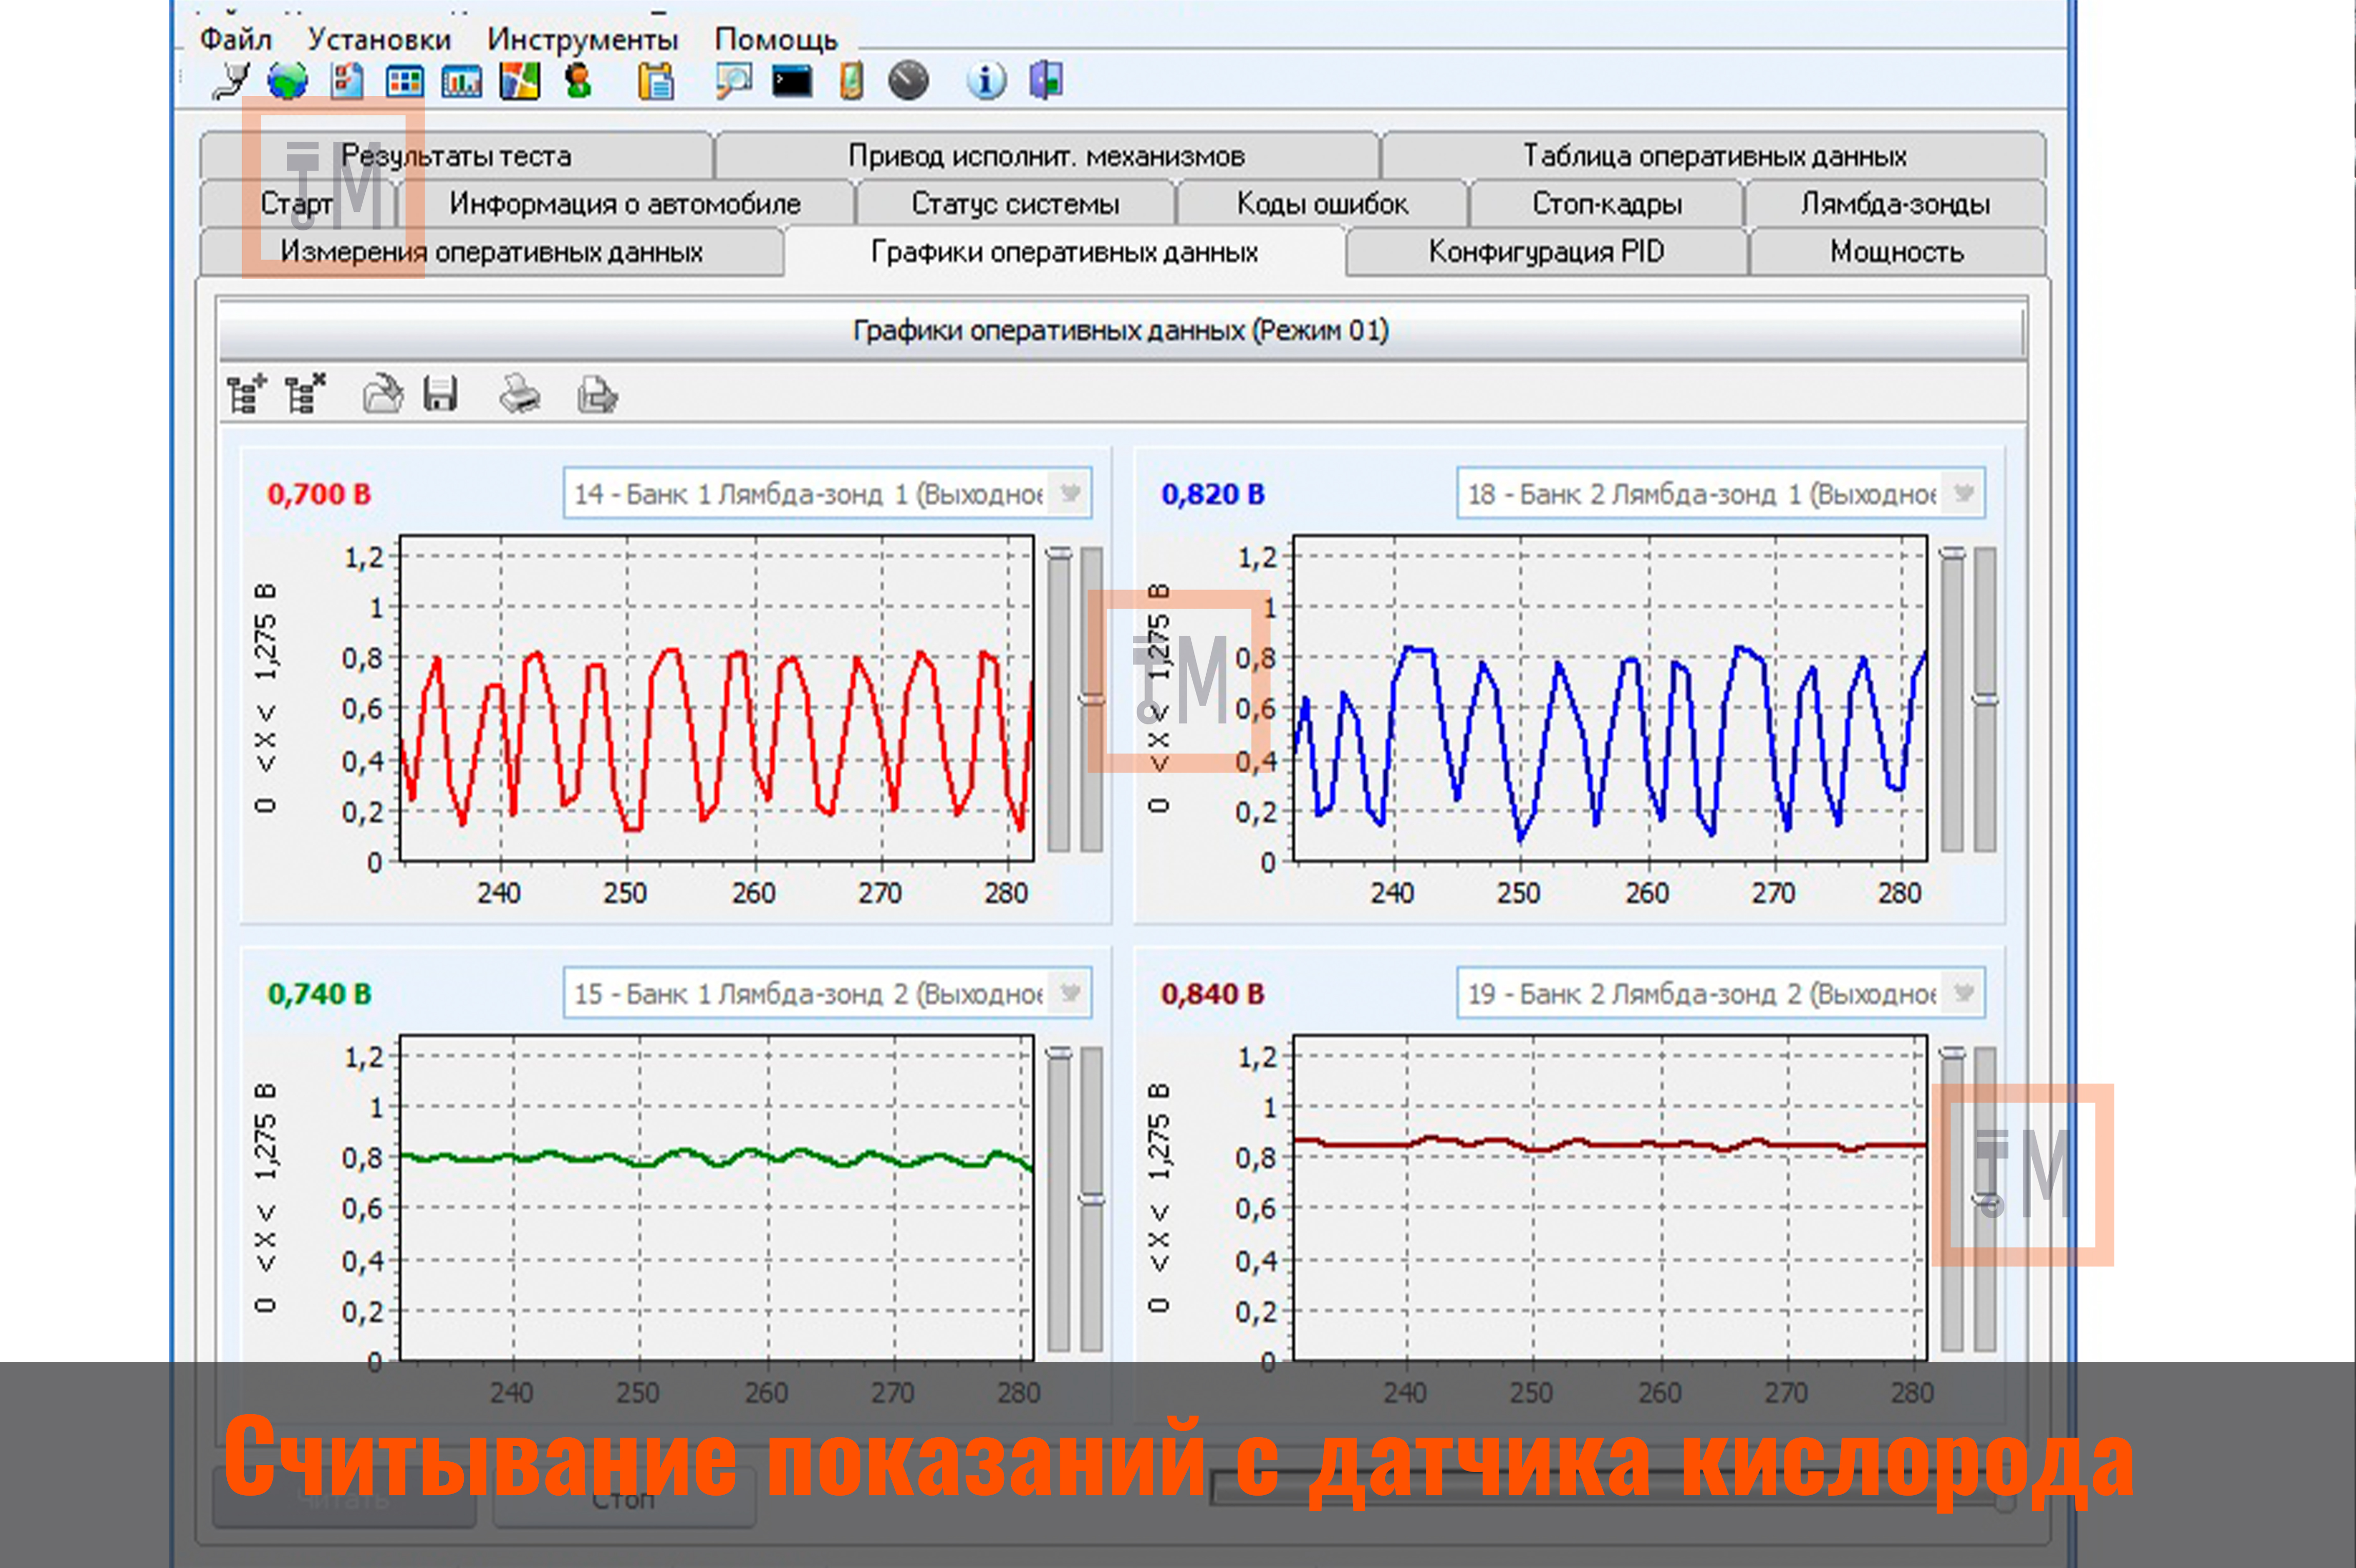
Task: Click the blue info icon
Action: tap(986, 81)
